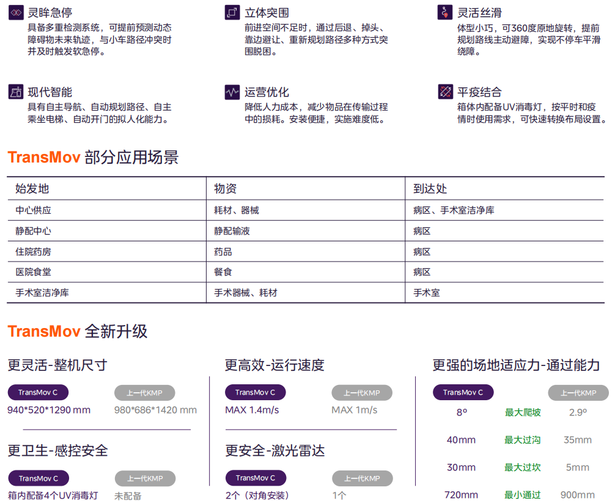This screenshot has height=501, width=615.
Task: Select the 940*520*1290 mm dimension value
Action: (49, 410)
